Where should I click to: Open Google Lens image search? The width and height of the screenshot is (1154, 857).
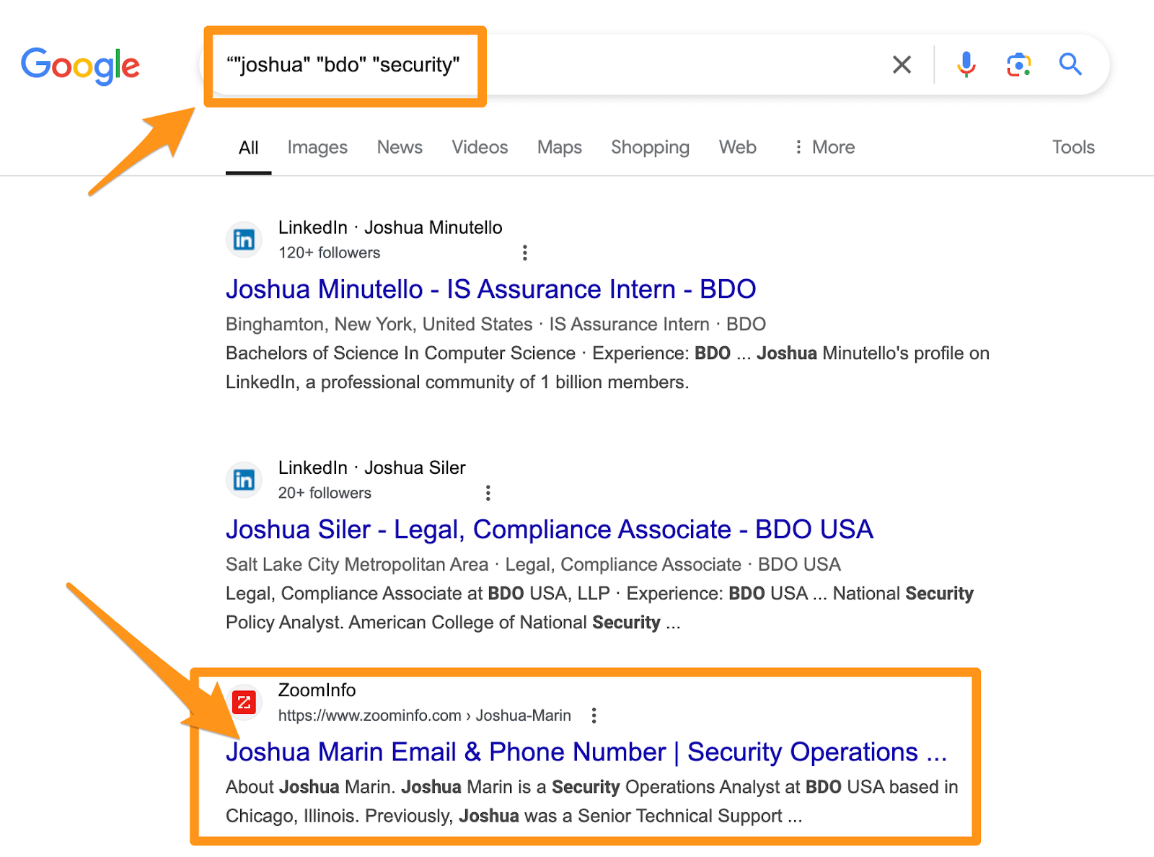pyautogui.click(x=1018, y=65)
